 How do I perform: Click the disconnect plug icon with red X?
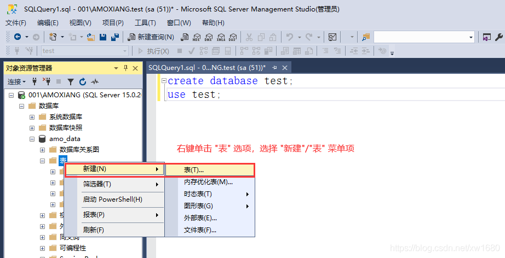[x=47, y=82]
